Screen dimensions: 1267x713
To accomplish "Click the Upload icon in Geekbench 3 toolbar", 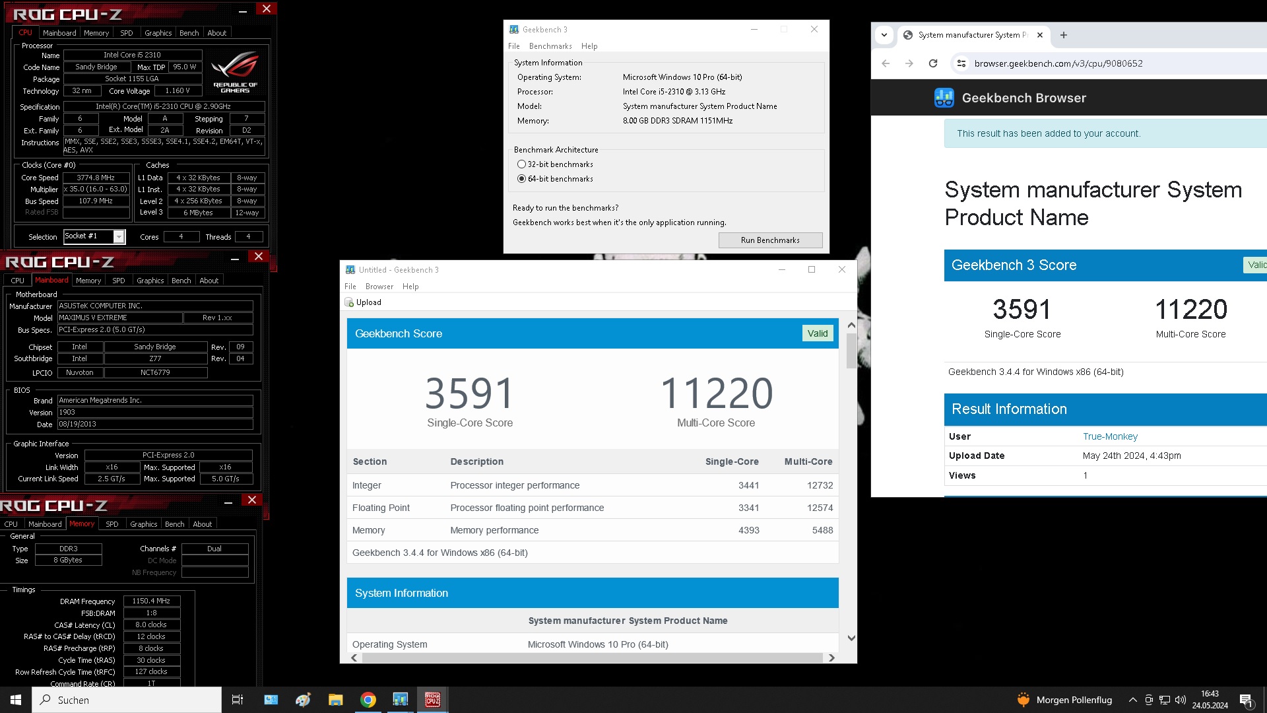I will coord(349,302).
